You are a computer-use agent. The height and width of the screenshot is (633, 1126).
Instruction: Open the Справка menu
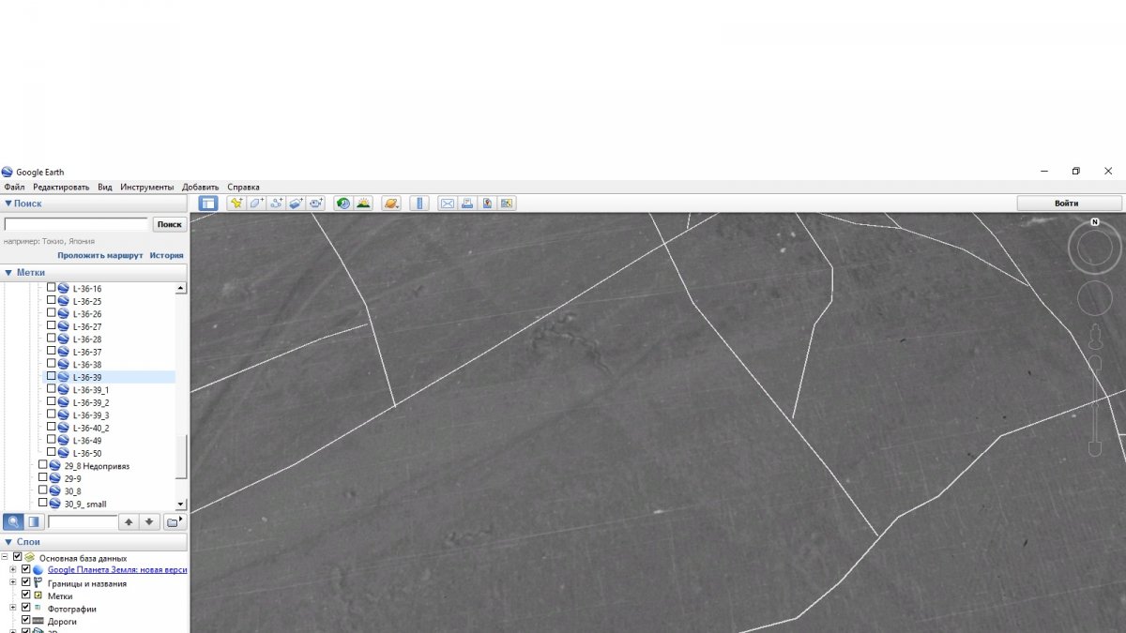point(243,188)
